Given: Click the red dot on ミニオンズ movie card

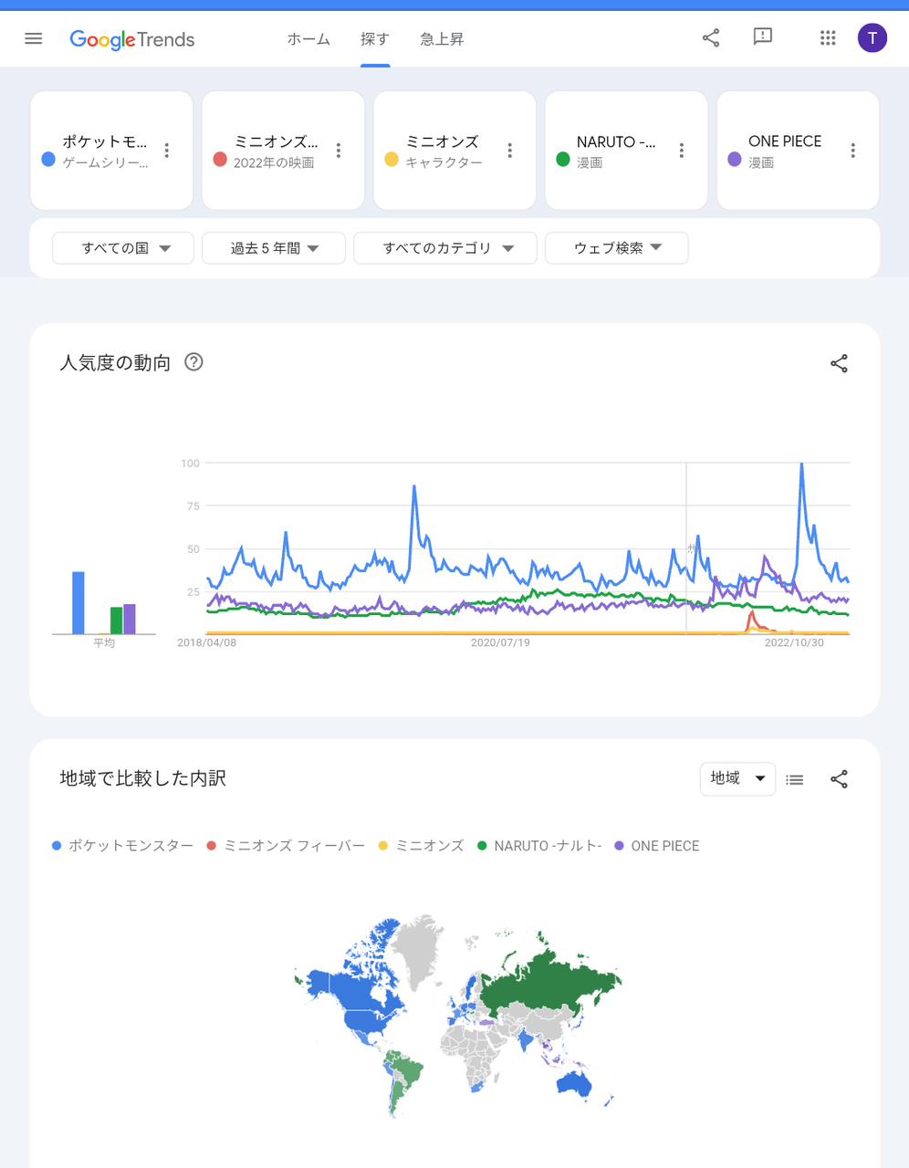Looking at the screenshot, I should (x=220, y=159).
